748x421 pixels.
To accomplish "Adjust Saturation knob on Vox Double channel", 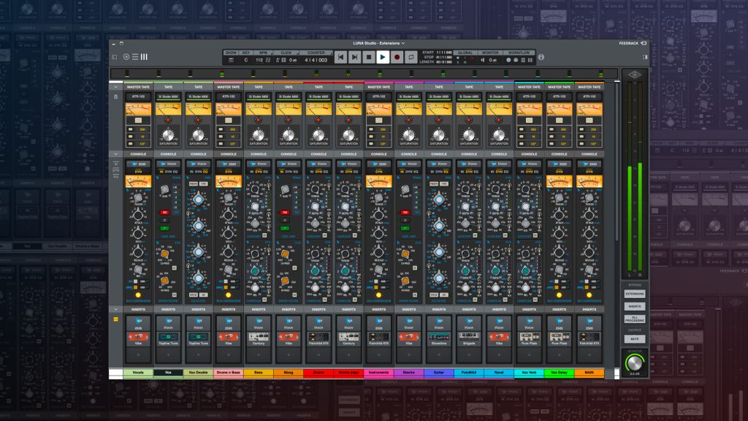I will point(199,134).
